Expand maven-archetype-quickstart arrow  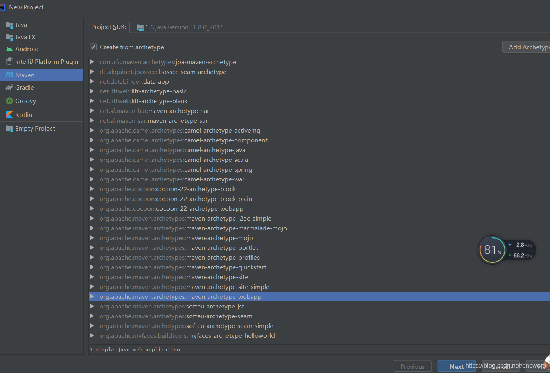[x=92, y=267]
